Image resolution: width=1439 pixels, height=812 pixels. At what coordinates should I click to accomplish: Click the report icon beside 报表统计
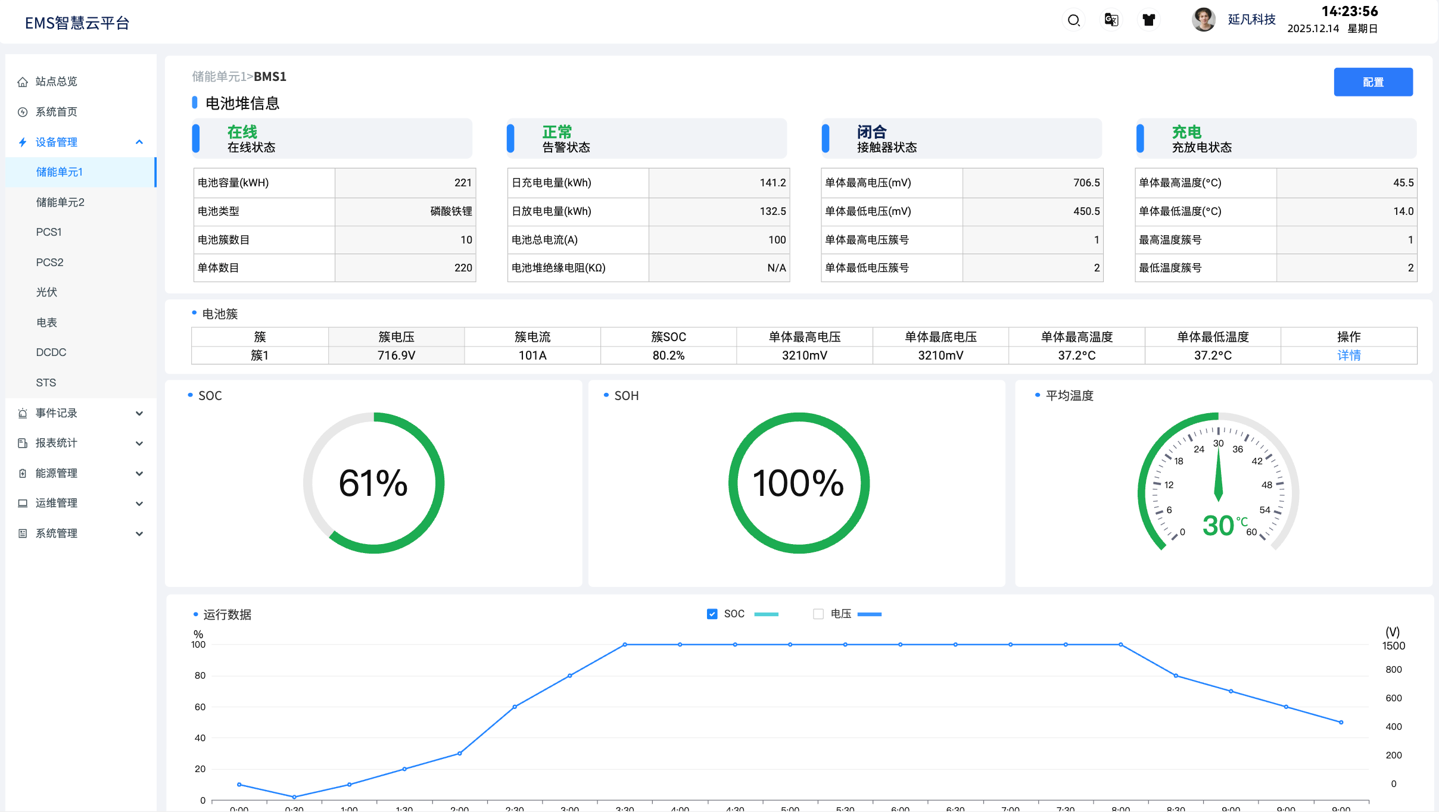point(23,443)
